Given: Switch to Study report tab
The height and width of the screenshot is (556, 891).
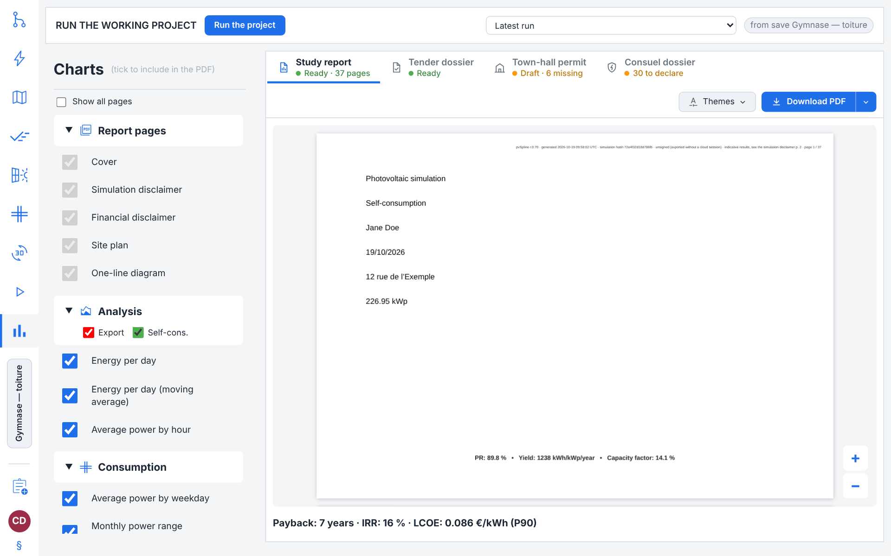Looking at the screenshot, I should point(323,68).
